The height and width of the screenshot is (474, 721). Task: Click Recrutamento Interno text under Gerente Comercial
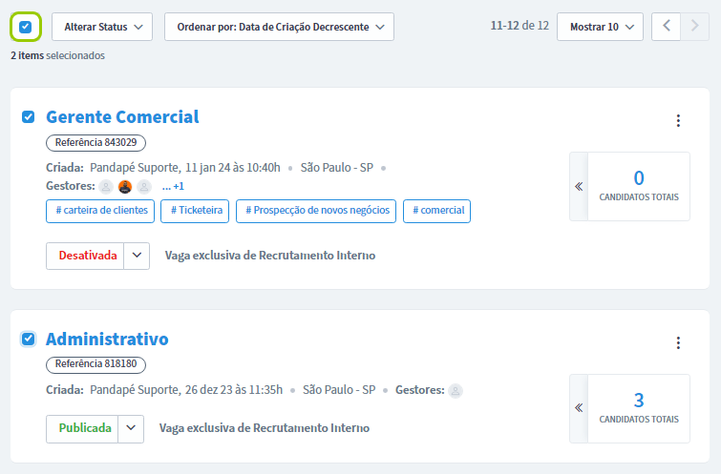(317, 256)
